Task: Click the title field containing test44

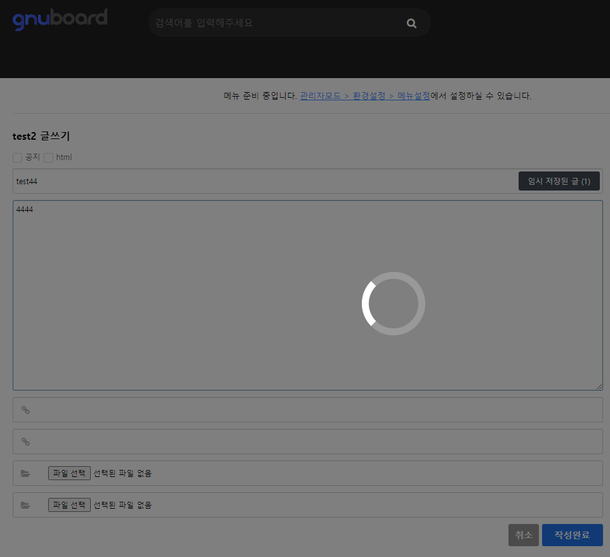Action: [254, 181]
